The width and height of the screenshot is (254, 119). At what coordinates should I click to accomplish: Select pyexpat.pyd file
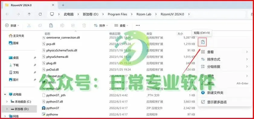54,76
